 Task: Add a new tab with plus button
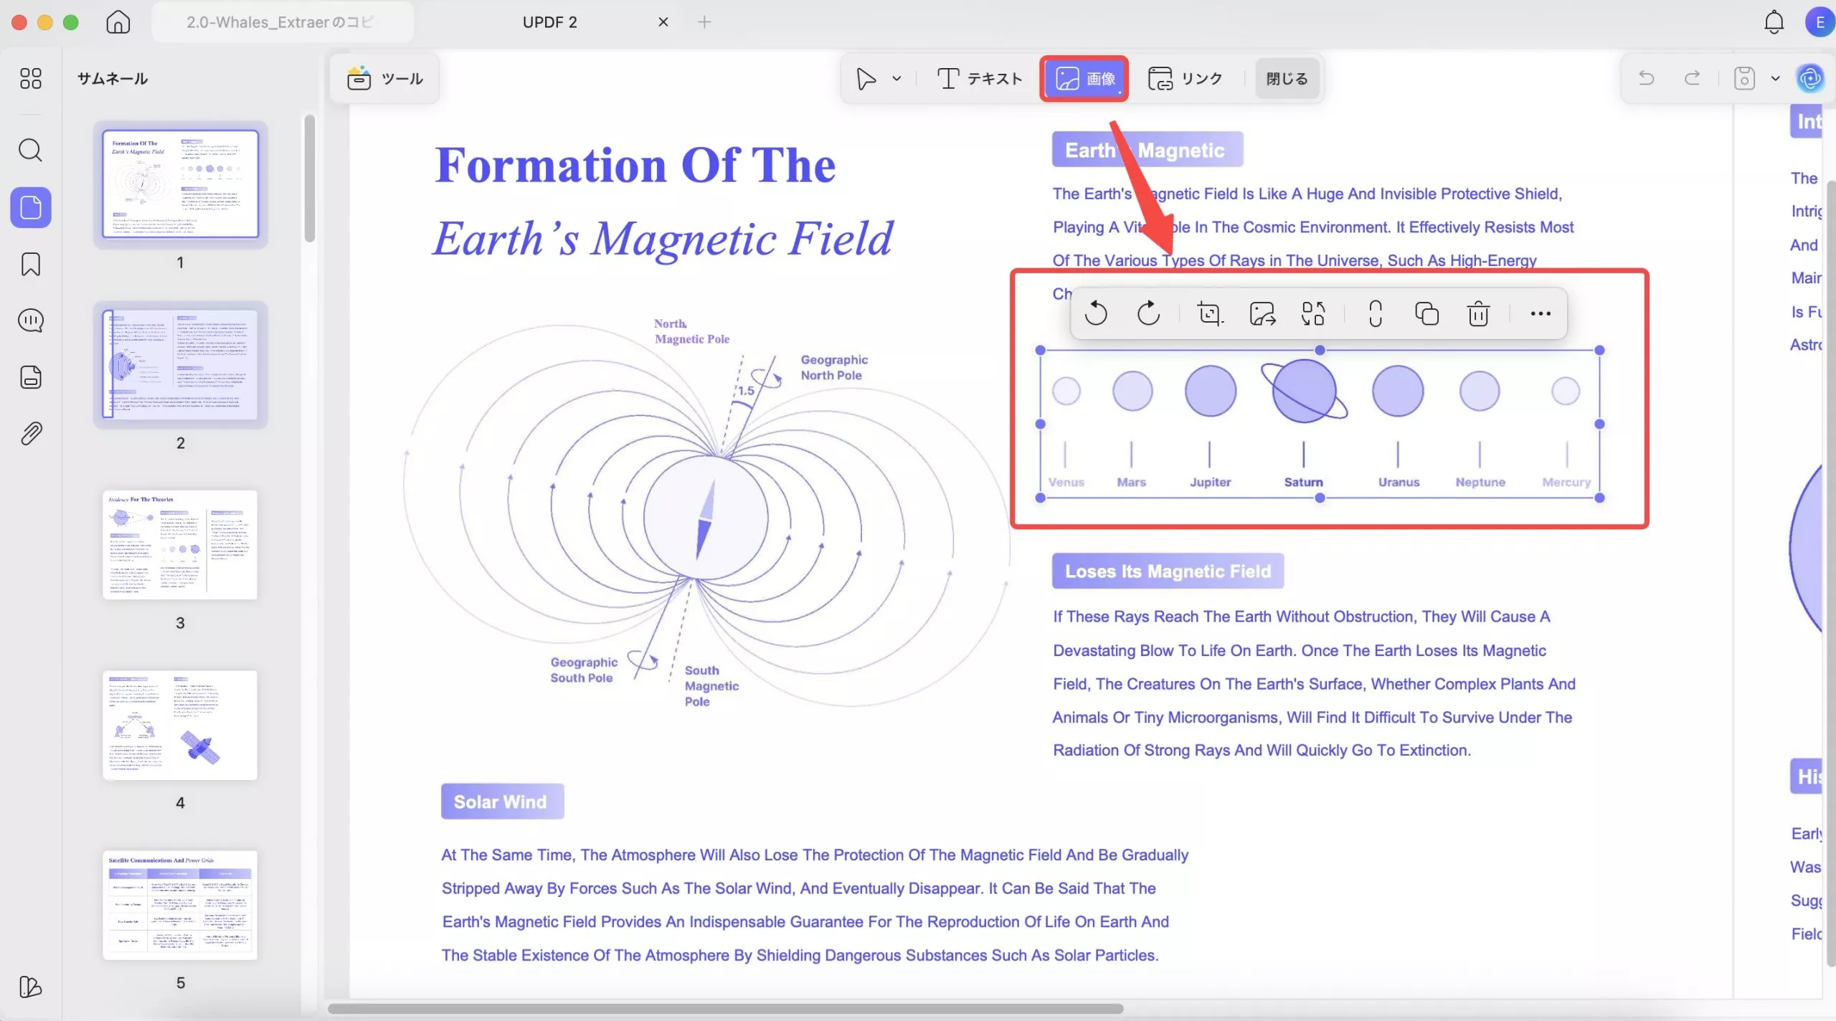[x=704, y=22]
